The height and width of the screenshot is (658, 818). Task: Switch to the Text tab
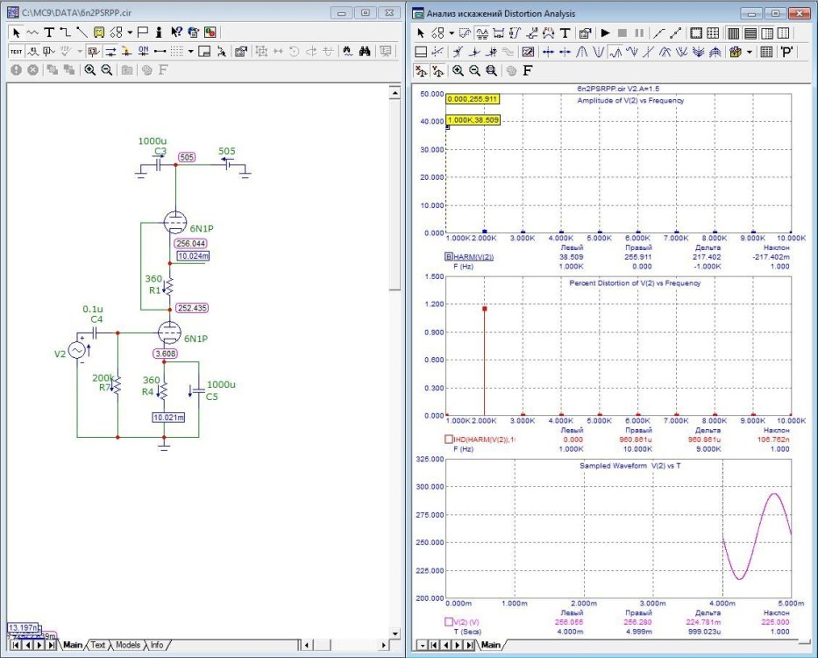point(98,645)
